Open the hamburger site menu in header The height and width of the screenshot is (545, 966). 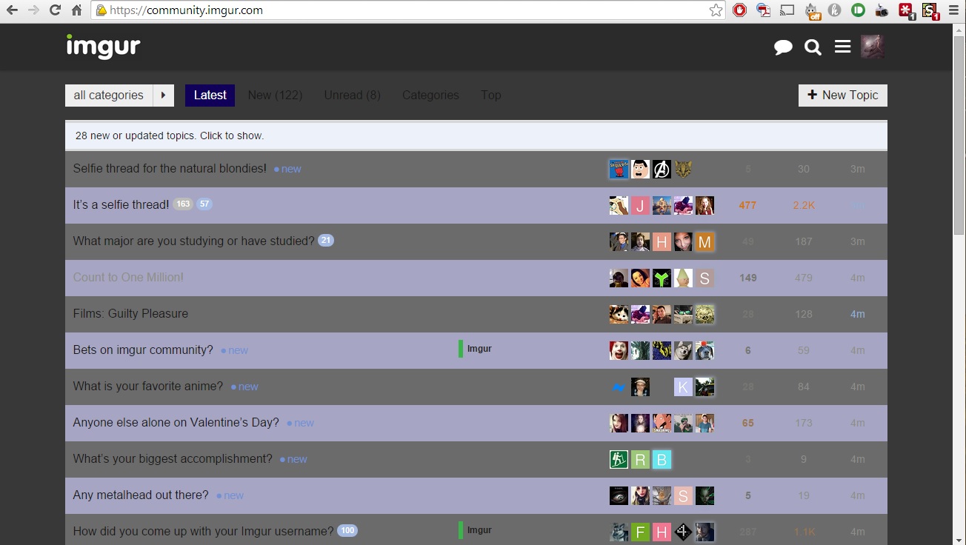coord(842,47)
